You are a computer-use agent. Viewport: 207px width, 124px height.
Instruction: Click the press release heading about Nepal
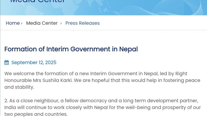[x=71, y=49]
